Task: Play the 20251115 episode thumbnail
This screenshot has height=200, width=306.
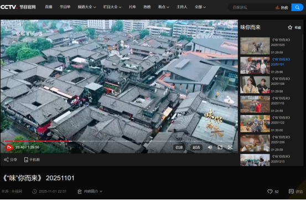Action: (x=255, y=104)
